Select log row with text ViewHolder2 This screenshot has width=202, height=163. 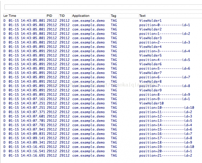[x=102, y=29]
